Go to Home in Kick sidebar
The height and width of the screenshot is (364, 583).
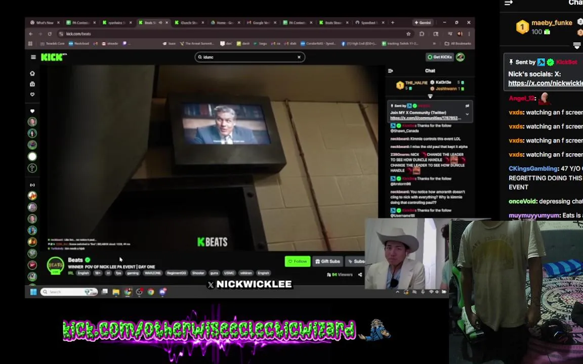tap(32, 73)
